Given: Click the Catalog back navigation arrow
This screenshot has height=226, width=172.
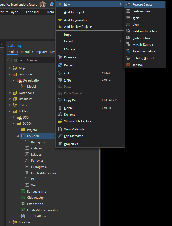Looking at the screenshot, I should [x=10, y=60].
